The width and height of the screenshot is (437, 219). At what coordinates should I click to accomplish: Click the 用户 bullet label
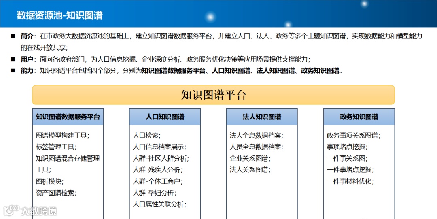pos(27,59)
